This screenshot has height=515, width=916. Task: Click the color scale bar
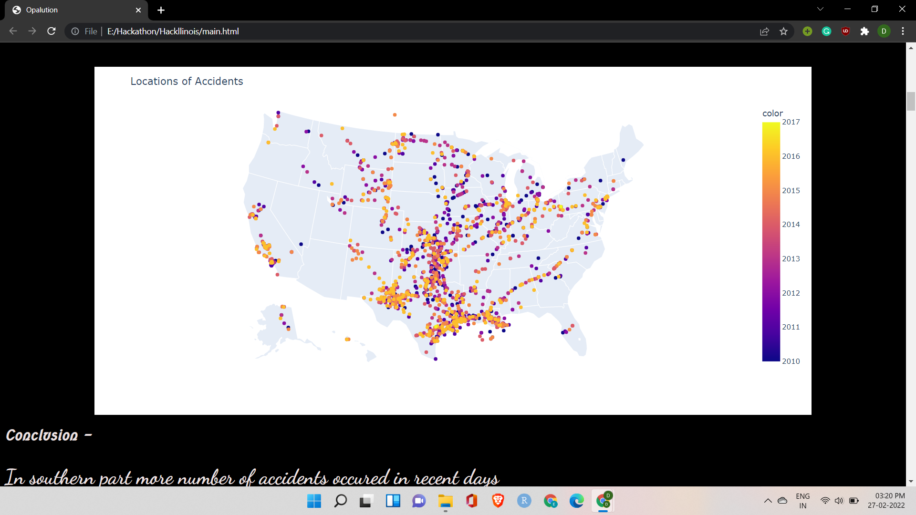point(770,241)
